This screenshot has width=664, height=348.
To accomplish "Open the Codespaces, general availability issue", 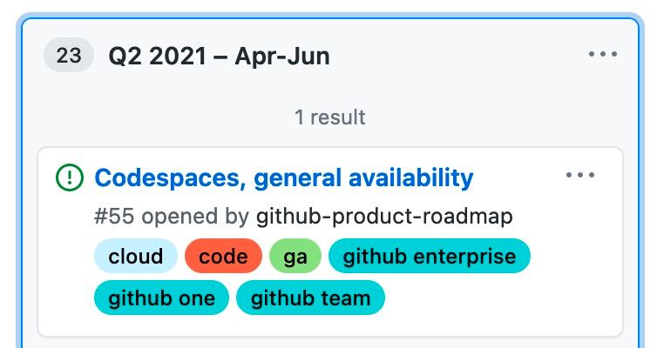I will 284,177.
